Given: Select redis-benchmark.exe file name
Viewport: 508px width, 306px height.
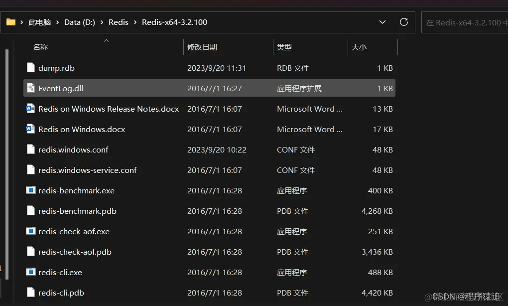Looking at the screenshot, I should point(77,190).
